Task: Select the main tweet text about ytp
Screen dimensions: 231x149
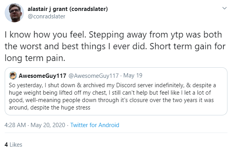Action: click(115, 46)
